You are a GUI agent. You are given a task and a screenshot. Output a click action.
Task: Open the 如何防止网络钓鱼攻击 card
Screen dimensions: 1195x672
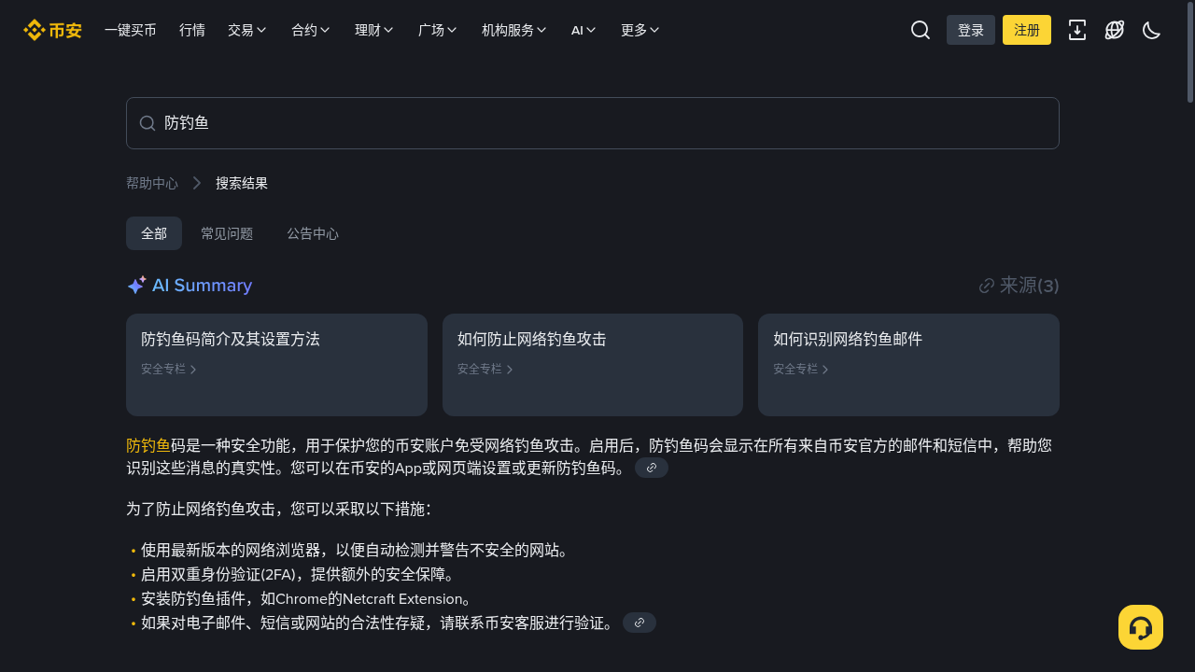(593, 365)
